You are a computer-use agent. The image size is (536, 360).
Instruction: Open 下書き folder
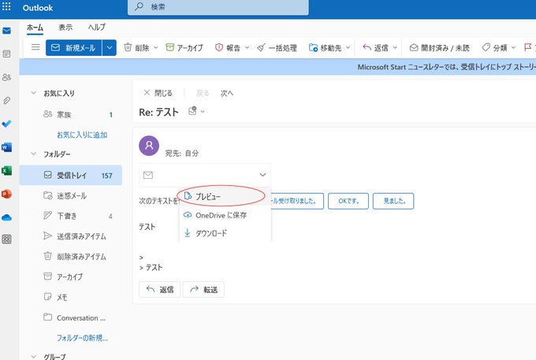point(71,216)
